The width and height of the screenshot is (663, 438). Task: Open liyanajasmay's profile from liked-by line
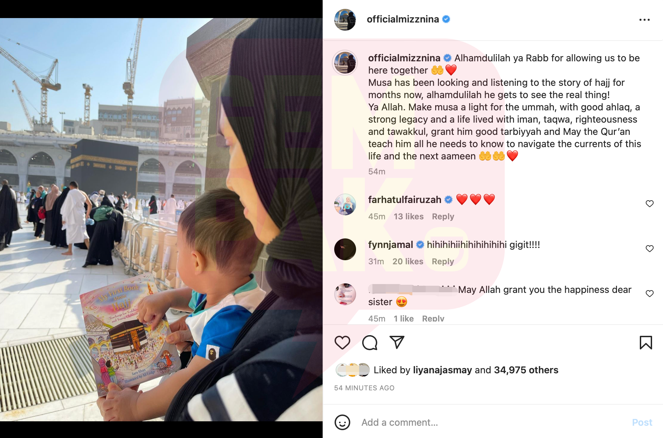(x=442, y=370)
